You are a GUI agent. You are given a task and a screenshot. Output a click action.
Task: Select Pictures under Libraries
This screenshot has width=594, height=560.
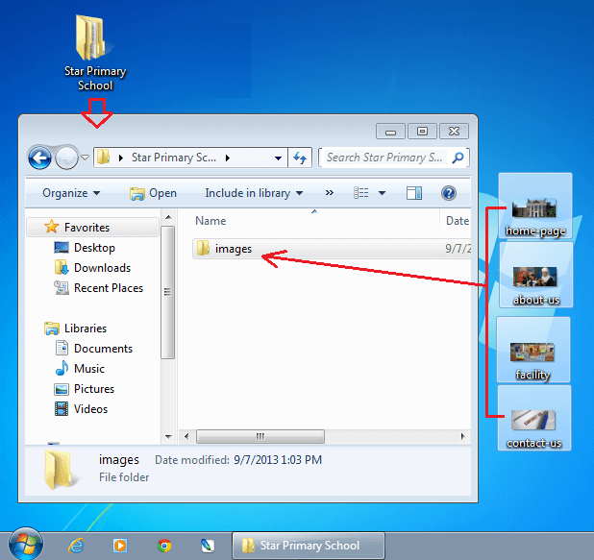(x=94, y=389)
